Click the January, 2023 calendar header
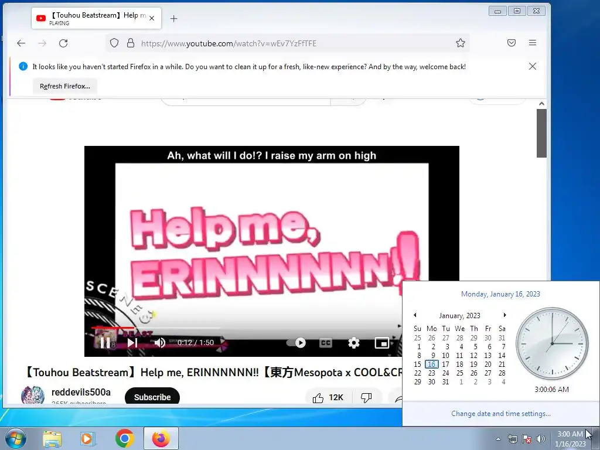 (x=459, y=316)
